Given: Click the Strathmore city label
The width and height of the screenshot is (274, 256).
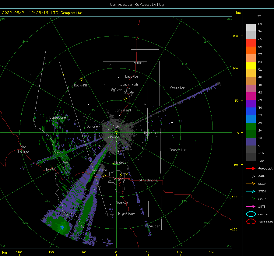Looking at the screenshot, I should tap(148, 180).
